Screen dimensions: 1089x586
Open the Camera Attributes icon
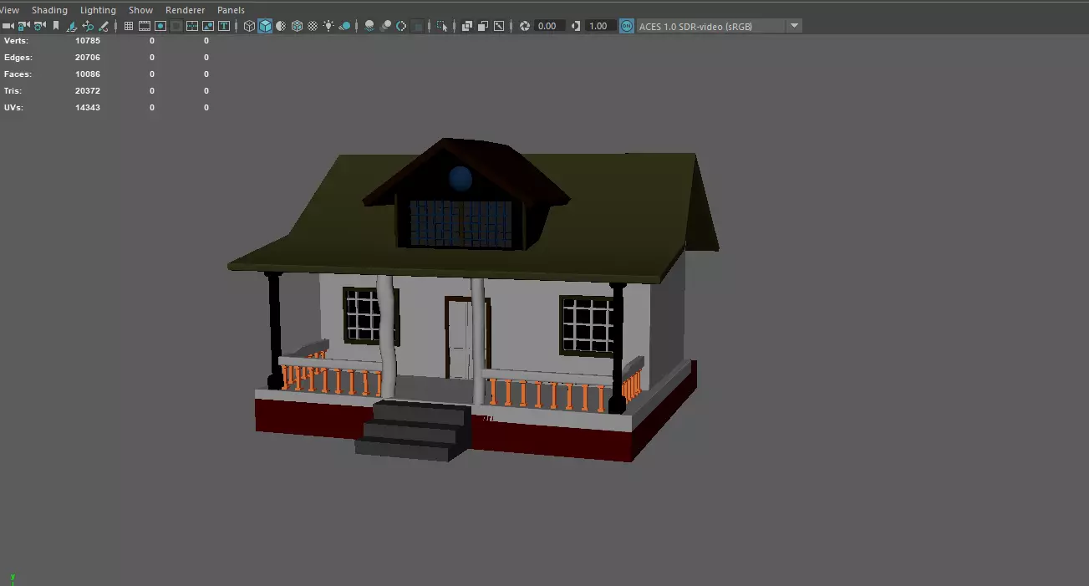tap(40, 26)
